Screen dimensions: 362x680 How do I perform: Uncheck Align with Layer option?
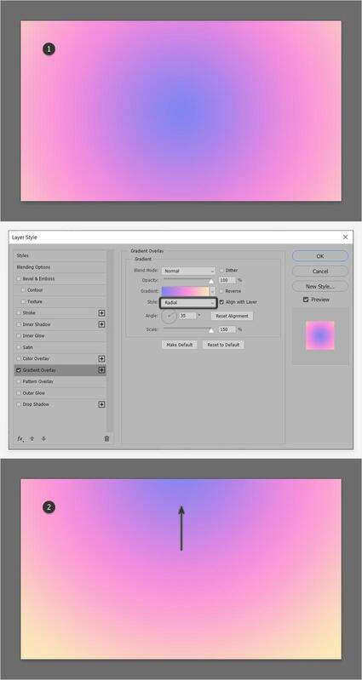(221, 302)
